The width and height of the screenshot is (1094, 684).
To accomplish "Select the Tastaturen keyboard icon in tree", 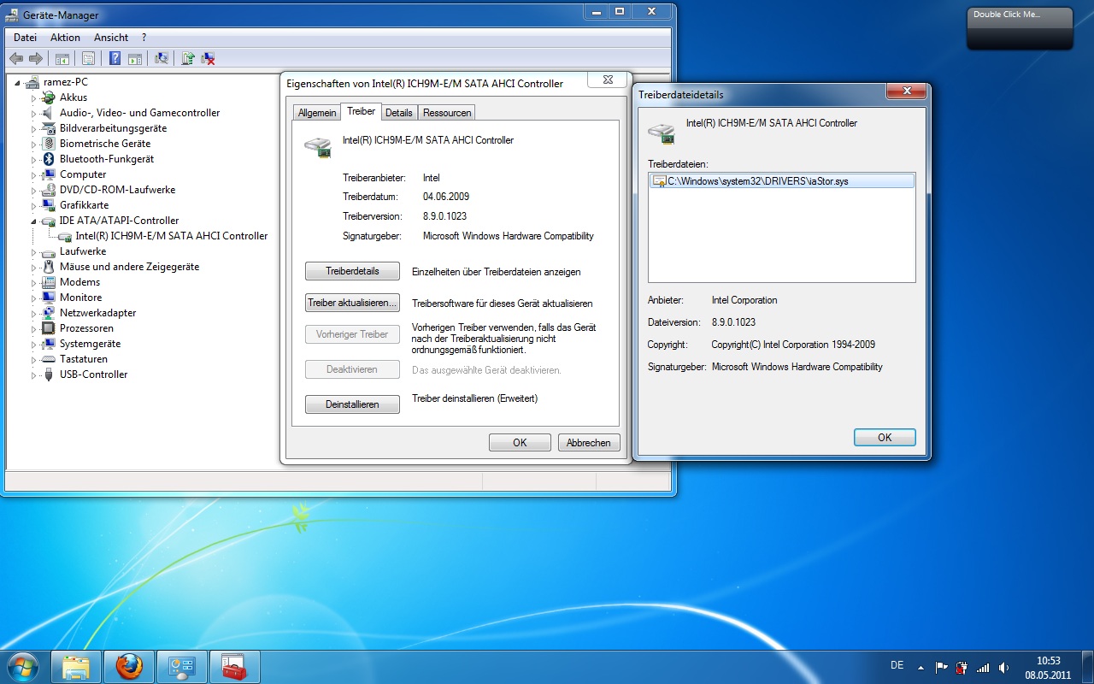I will coord(50,359).
